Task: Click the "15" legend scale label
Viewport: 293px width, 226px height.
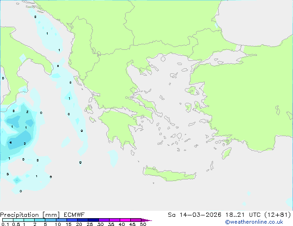Action: coord(68,224)
